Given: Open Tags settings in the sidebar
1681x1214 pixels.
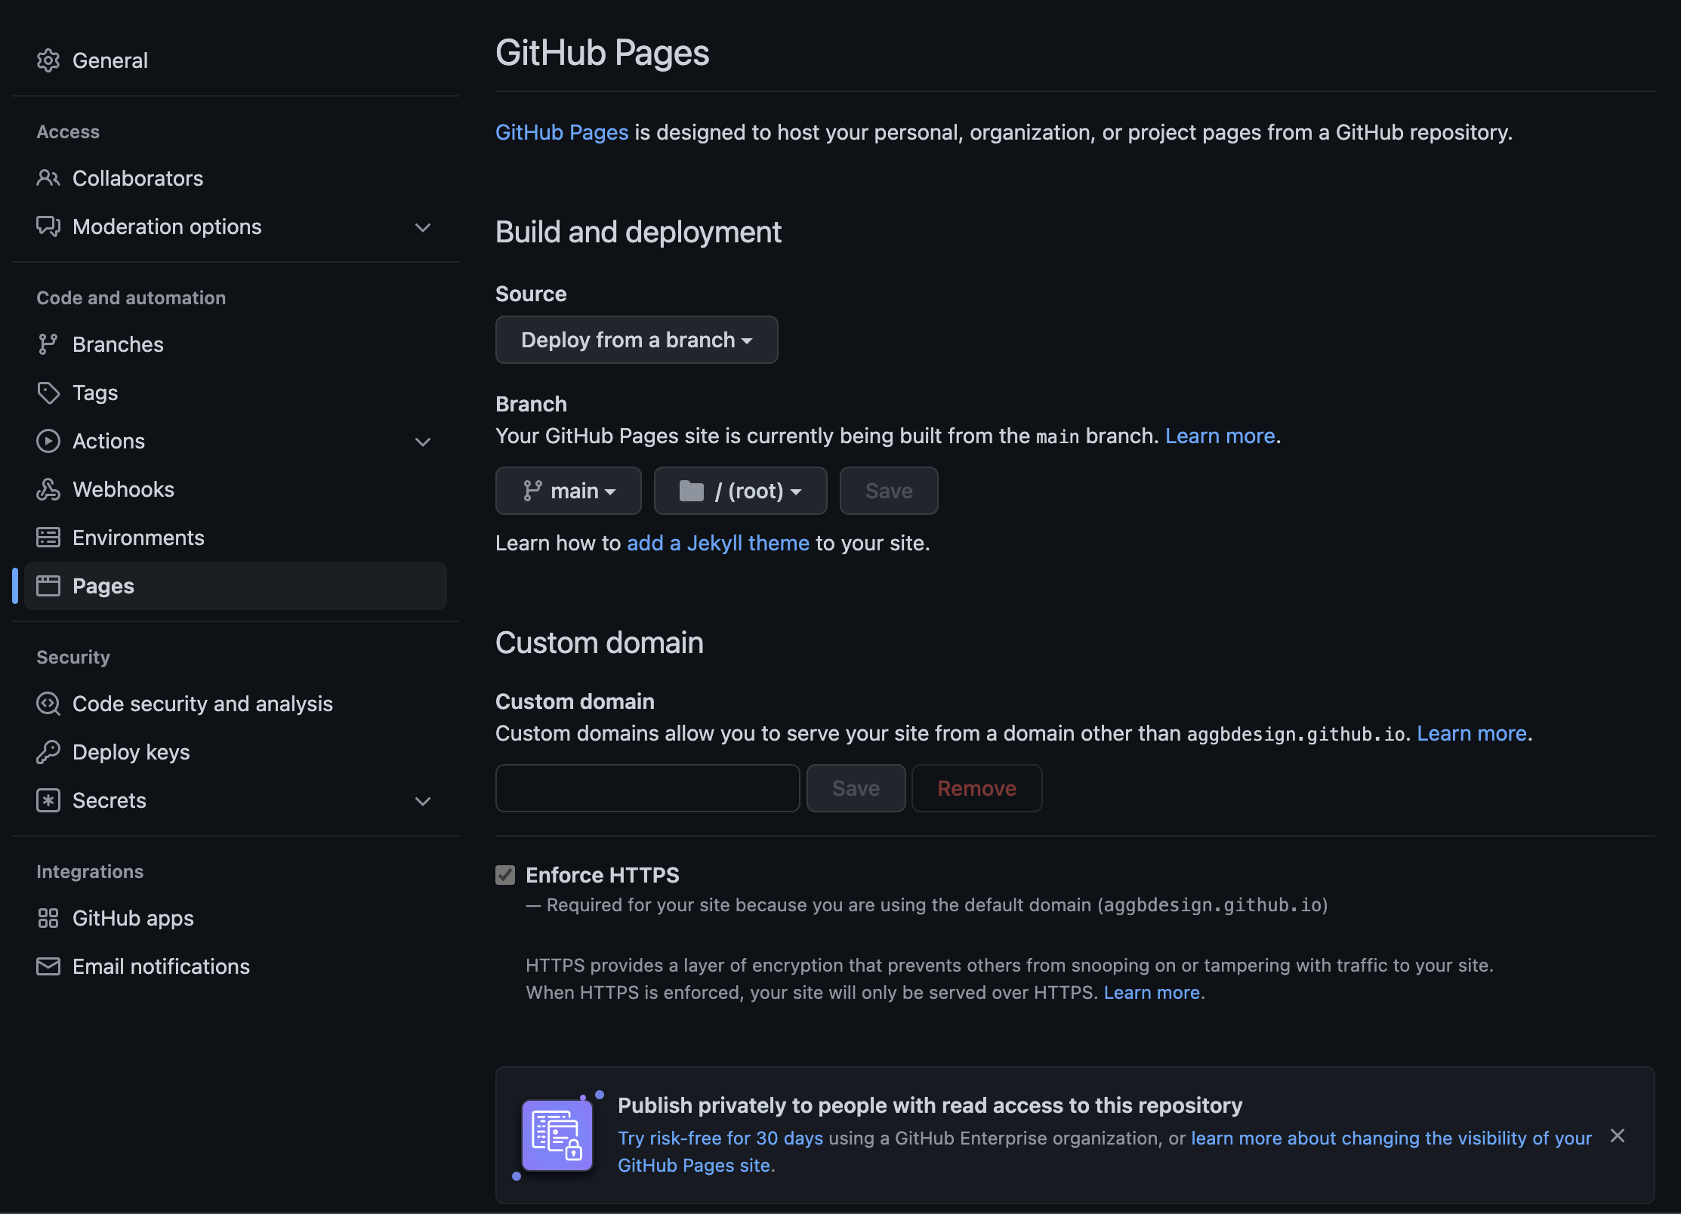Looking at the screenshot, I should (236, 393).
